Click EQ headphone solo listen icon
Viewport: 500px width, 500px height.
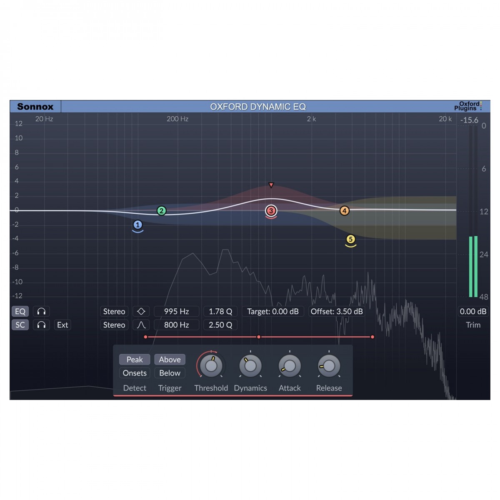coord(41,311)
